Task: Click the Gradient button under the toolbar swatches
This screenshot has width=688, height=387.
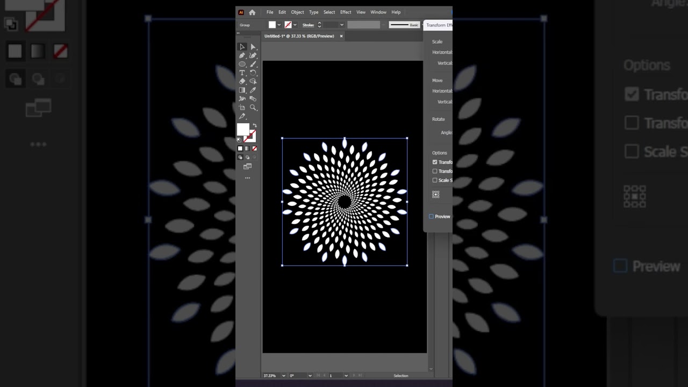Action: (247, 148)
